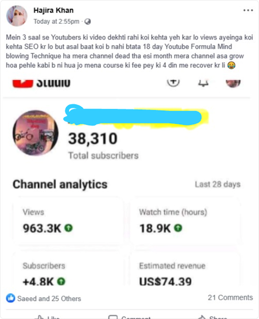
Task: Click the channel profile thumbnail with bike
Action: pyautogui.click(x=35, y=133)
